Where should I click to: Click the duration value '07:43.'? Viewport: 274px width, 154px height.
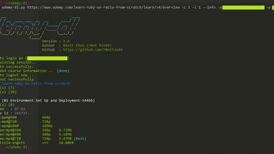click(21, 109)
